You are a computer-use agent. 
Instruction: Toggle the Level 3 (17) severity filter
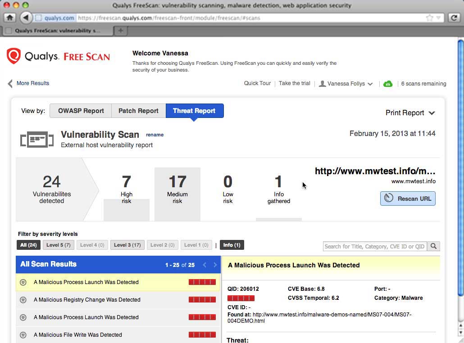(x=127, y=245)
